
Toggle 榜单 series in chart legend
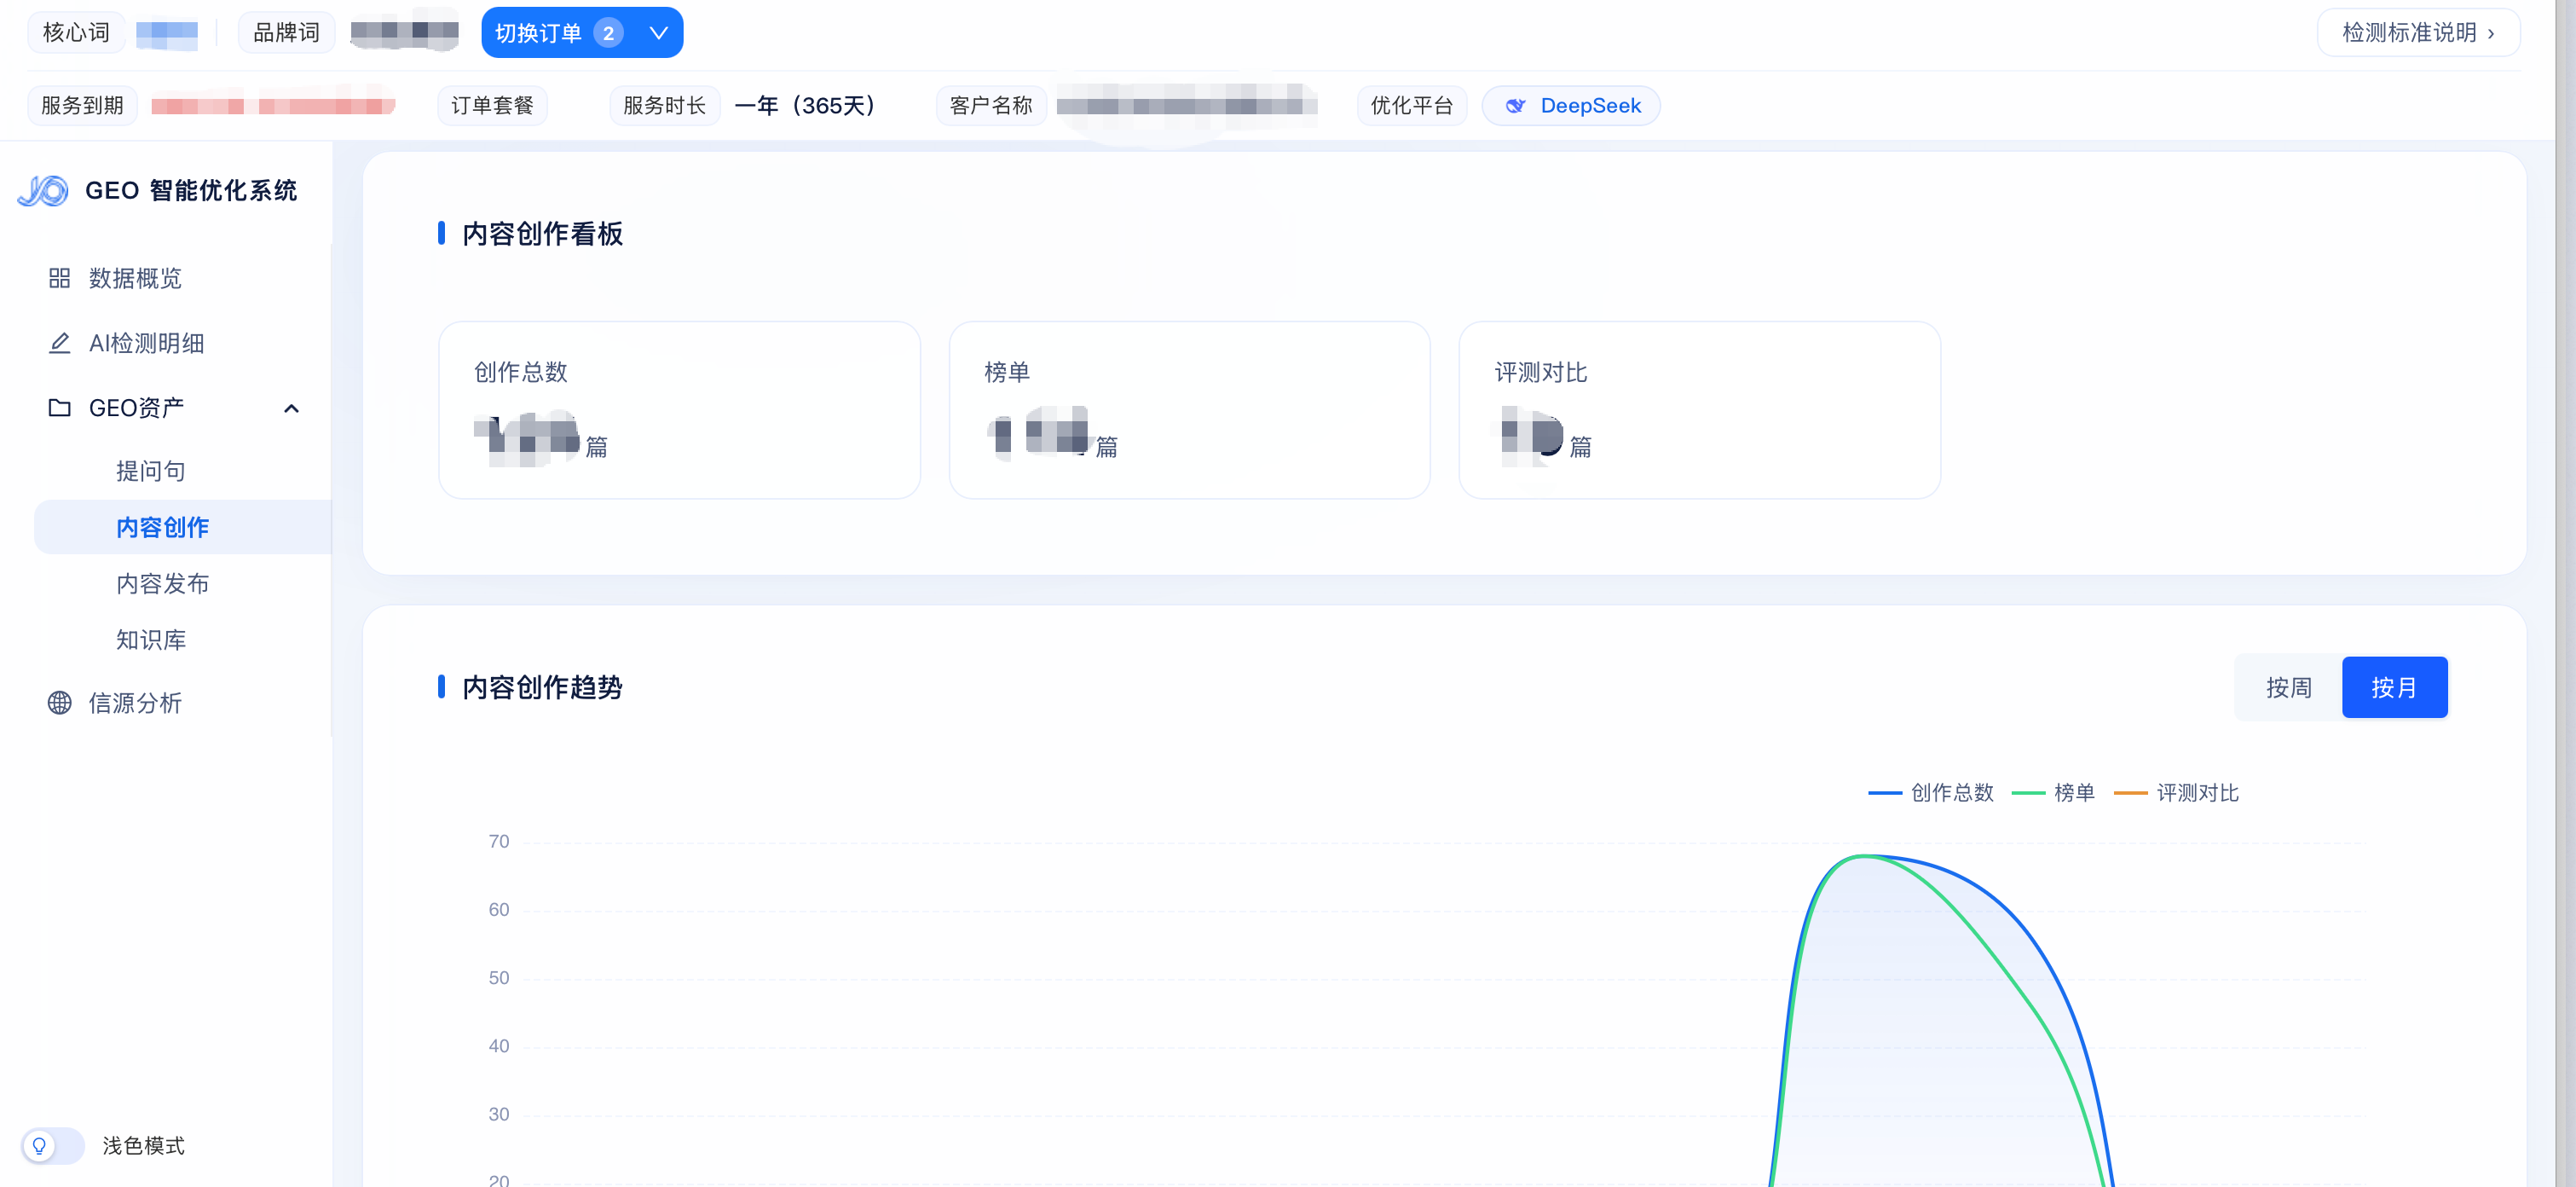click(x=2053, y=793)
